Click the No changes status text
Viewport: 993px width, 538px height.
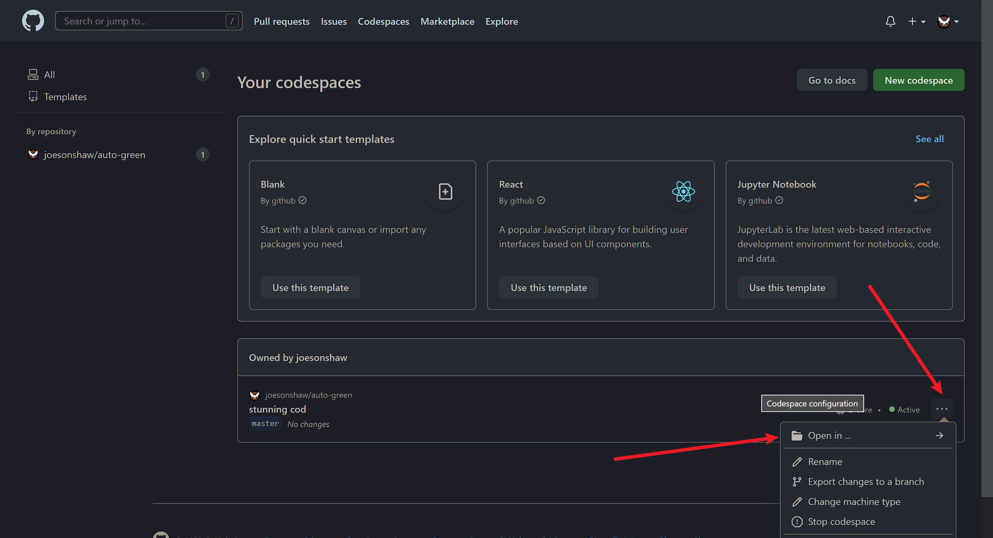pyautogui.click(x=308, y=424)
